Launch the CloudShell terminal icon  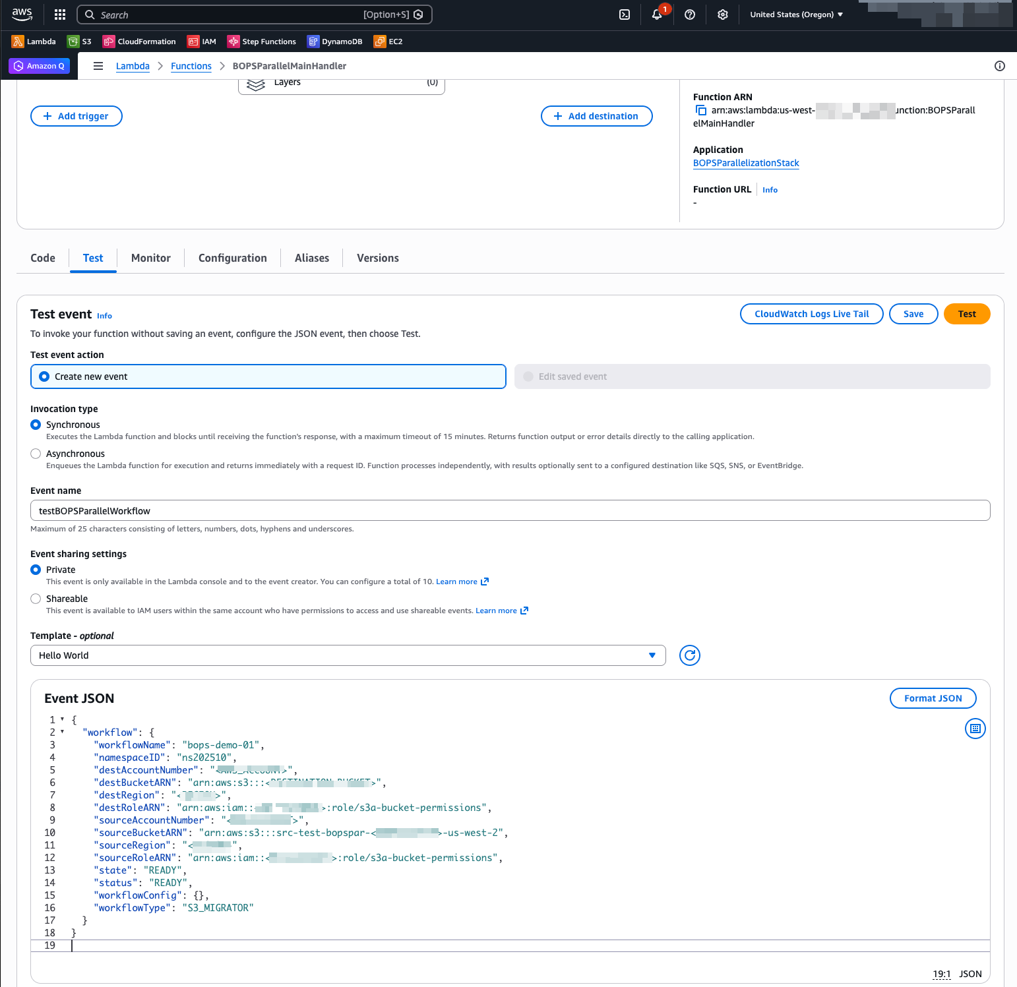[625, 15]
